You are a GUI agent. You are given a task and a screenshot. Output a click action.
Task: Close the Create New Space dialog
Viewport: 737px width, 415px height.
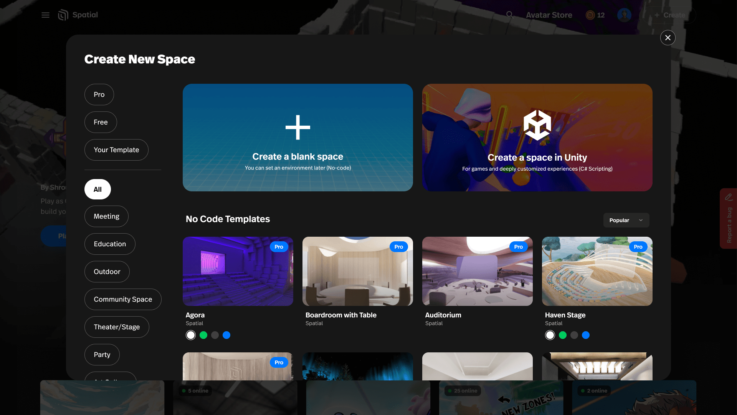[x=668, y=38]
